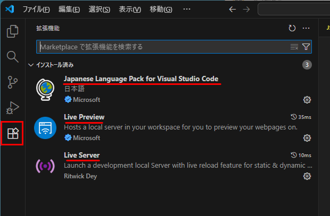Click the Japanese Language Pack globe icon

click(45, 90)
